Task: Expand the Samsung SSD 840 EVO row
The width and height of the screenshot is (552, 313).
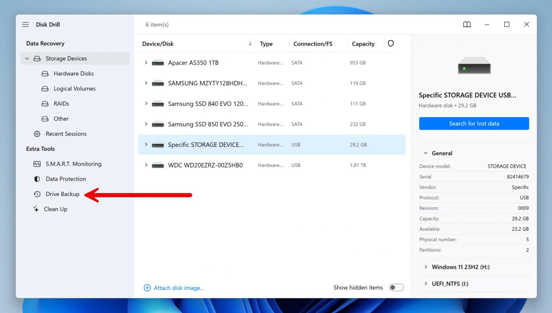Action: click(x=146, y=103)
